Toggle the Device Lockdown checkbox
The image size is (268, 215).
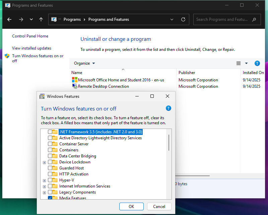coord(50,162)
